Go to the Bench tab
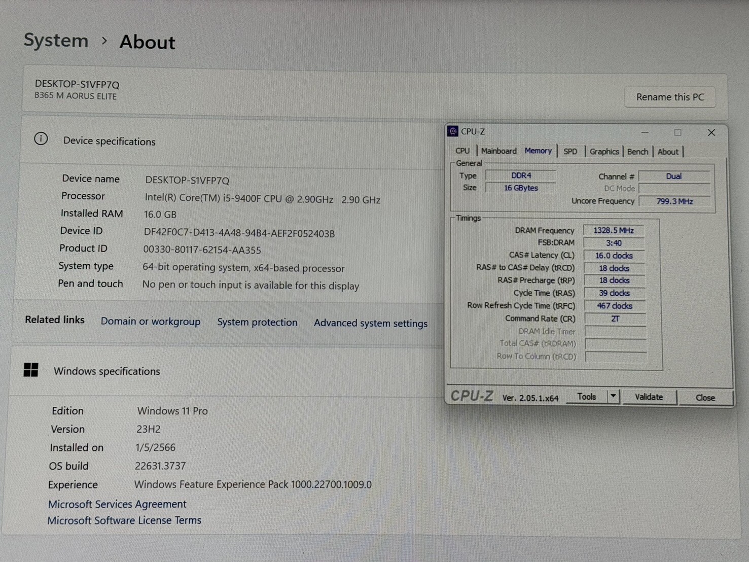Image resolution: width=749 pixels, height=562 pixels. click(x=637, y=151)
